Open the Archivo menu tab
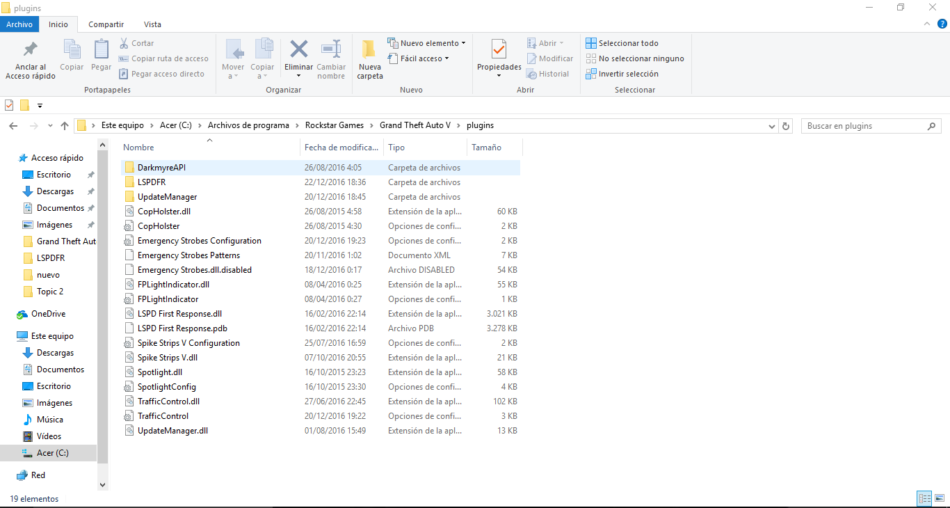950x508 pixels. pyautogui.click(x=19, y=24)
